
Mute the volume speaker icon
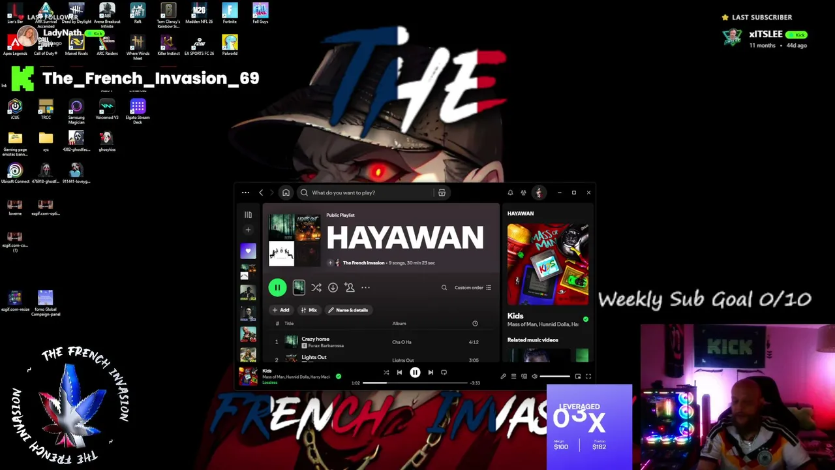pos(534,376)
